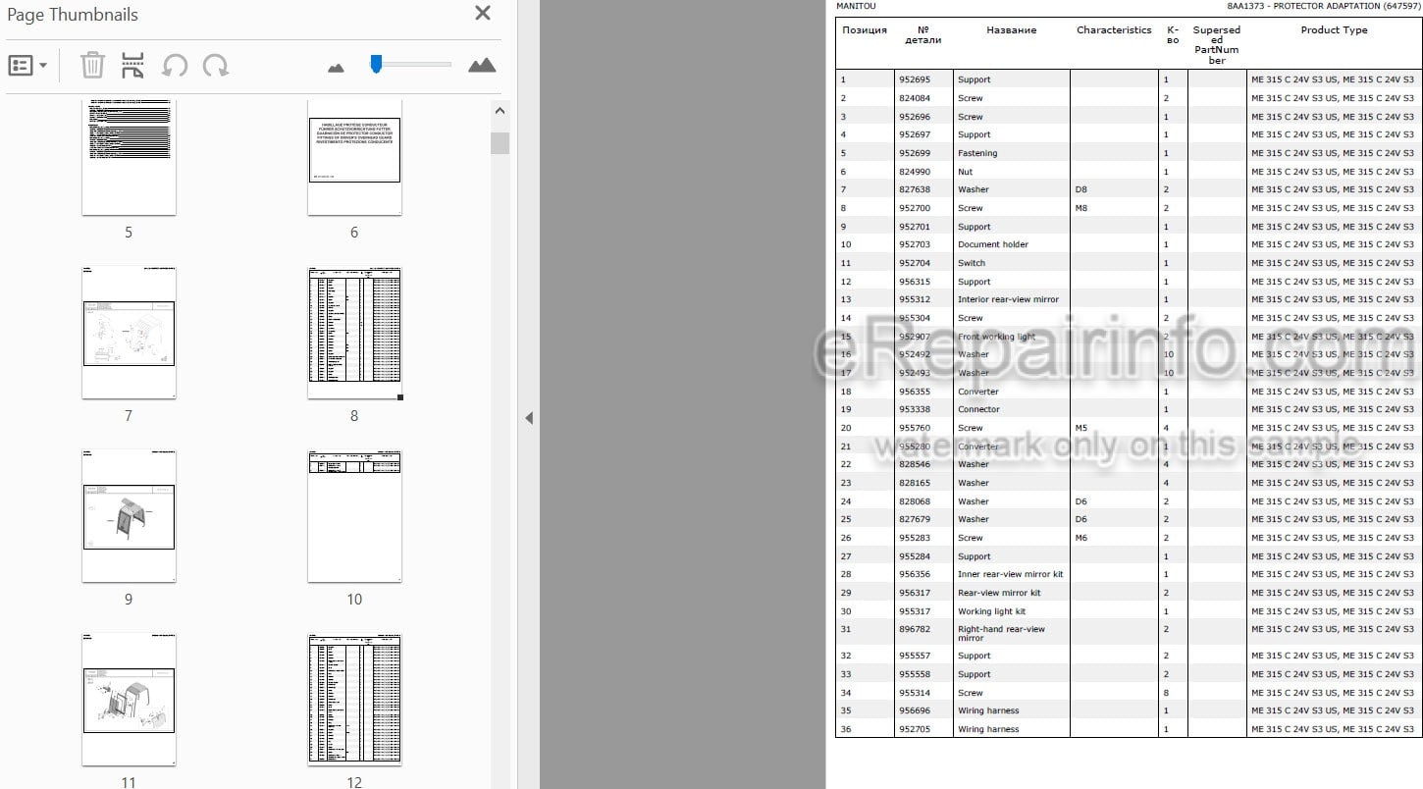Click part number 824084
The image size is (1423, 789).
point(914,98)
